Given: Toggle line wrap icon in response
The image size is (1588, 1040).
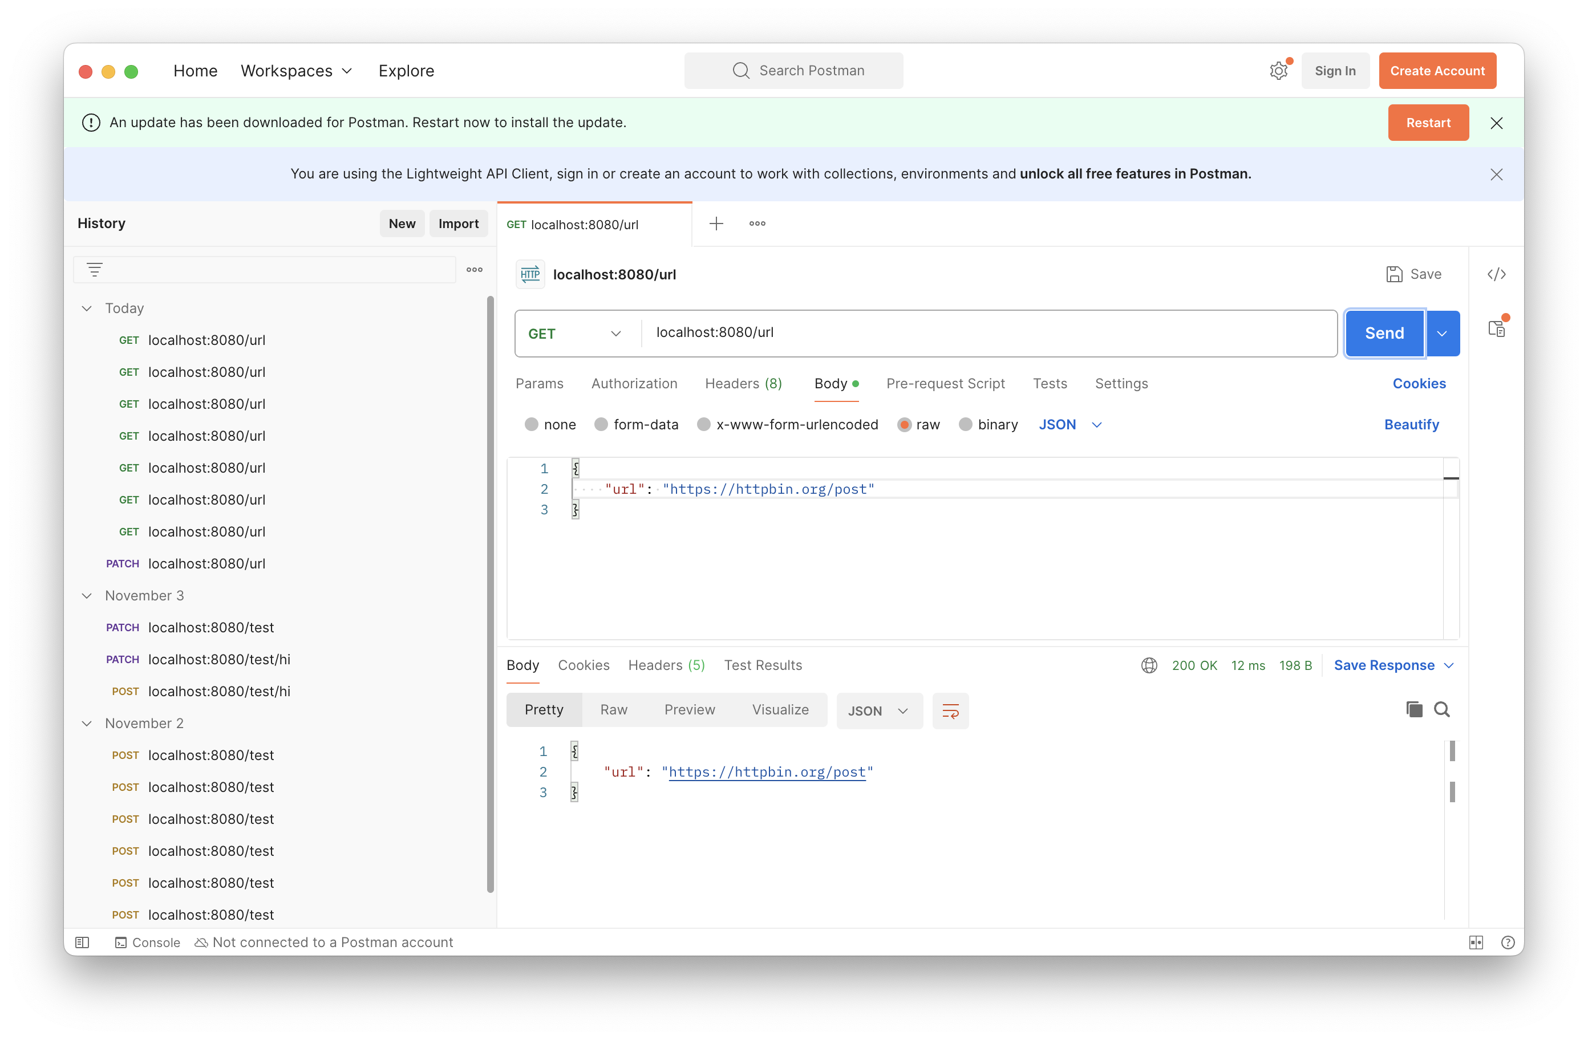Looking at the screenshot, I should tap(950, 711).
